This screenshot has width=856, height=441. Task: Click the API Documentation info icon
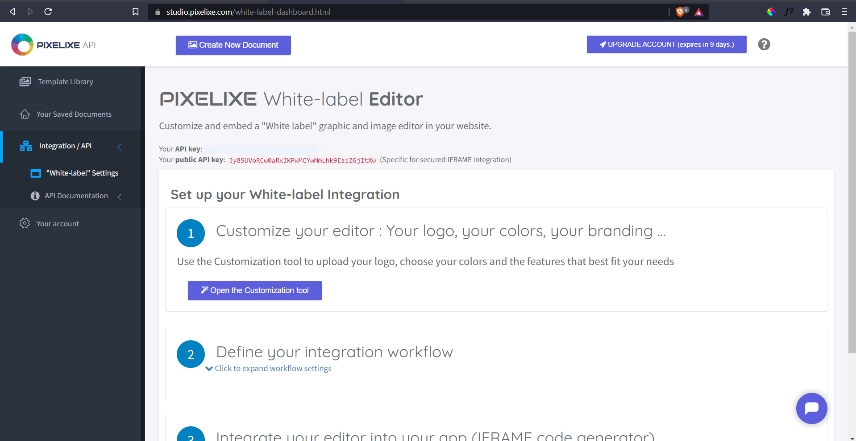point(35,196)
